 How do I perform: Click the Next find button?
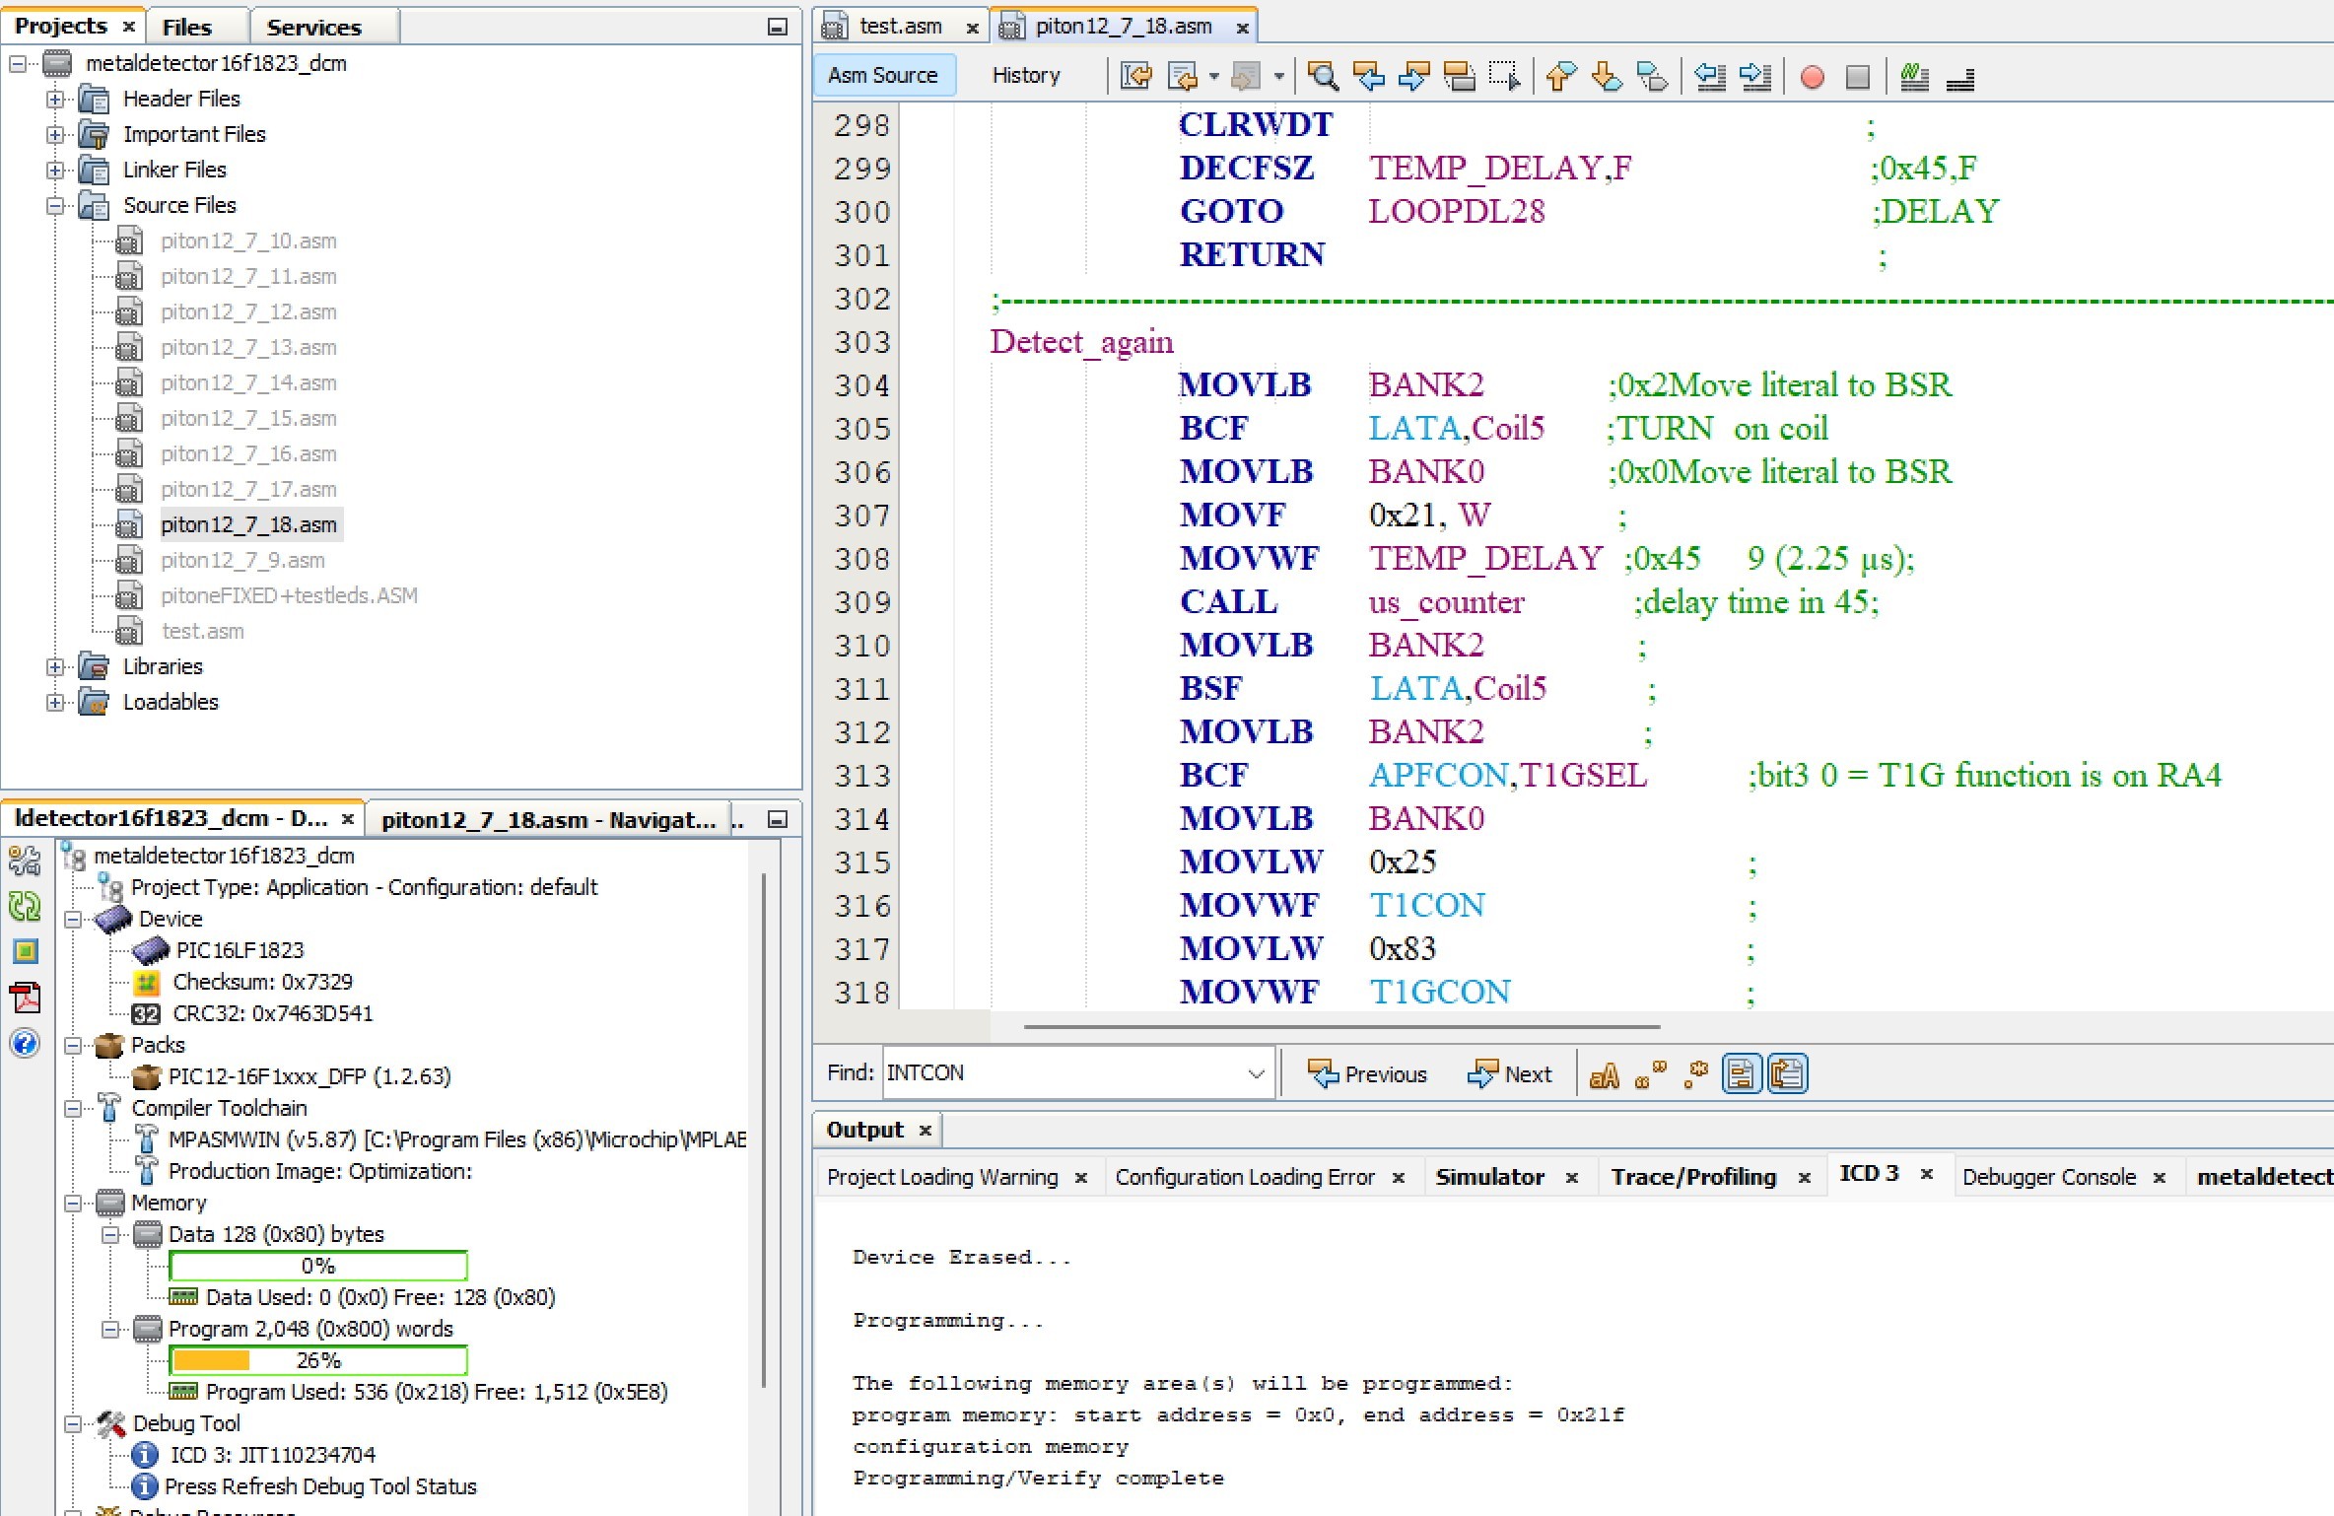pyautogui.click(x=1510, y=1074)
